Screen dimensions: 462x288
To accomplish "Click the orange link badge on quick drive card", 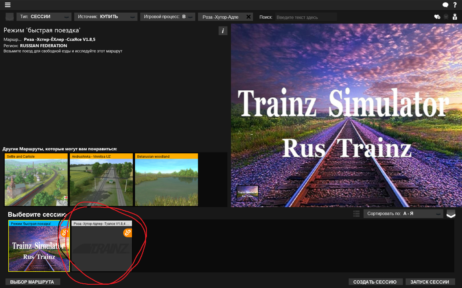I will [x=65, y=233].
